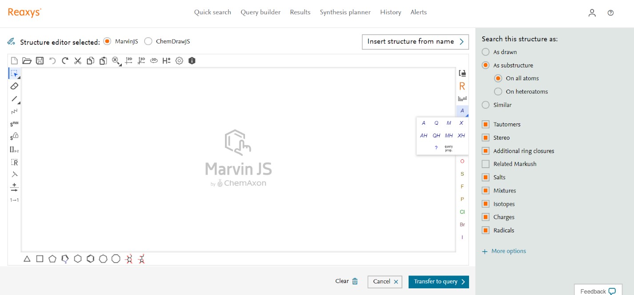Screen dimensions: 634x295
Task: Click the scissors Cut icon
Action: pos(78,61)
